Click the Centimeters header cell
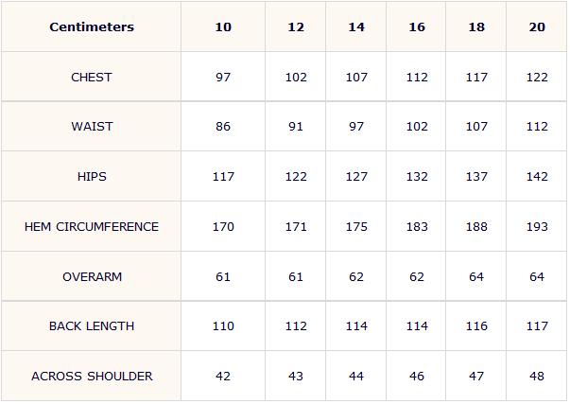Screen dimensions: 570x404 pos(92,26)
